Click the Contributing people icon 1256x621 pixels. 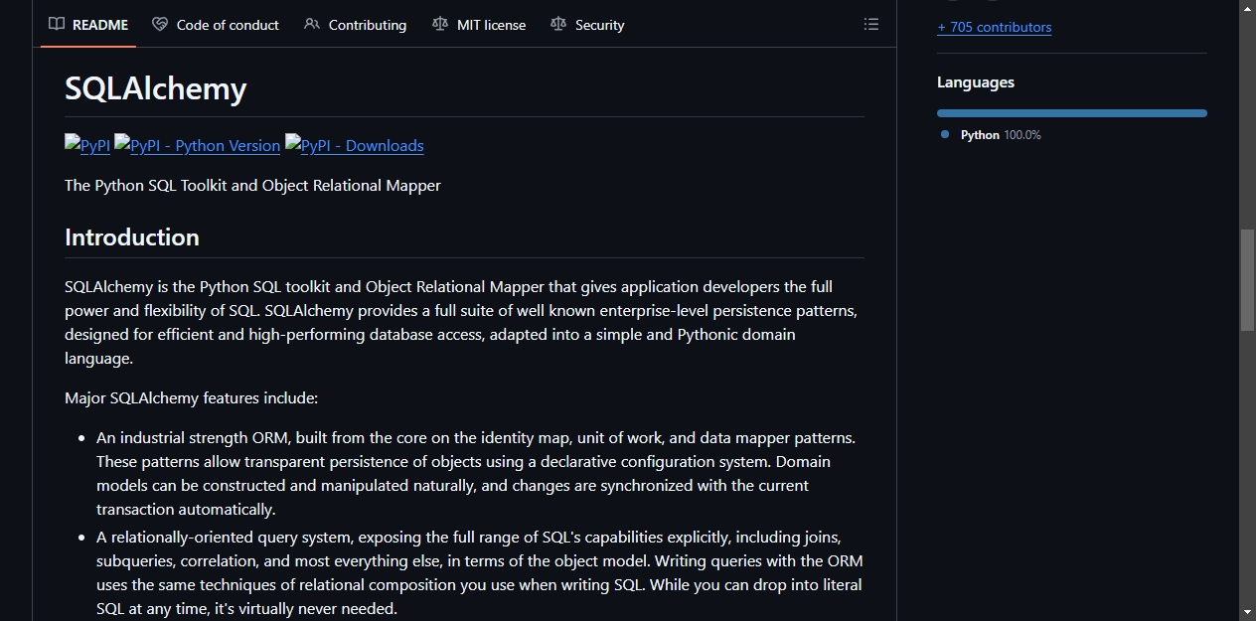point(312,24)
